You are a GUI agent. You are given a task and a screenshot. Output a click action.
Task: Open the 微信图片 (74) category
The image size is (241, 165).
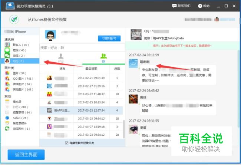click(19, 84)
